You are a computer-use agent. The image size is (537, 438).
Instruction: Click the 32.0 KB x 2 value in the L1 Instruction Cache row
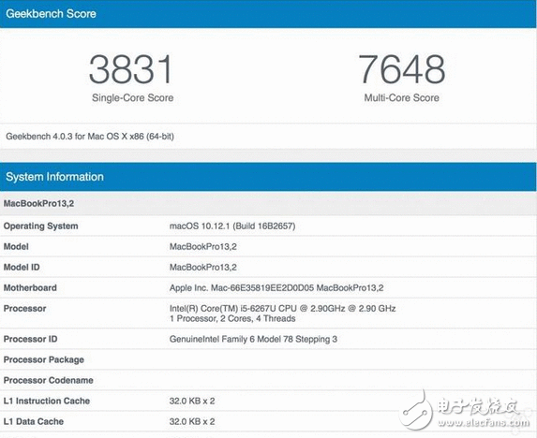pos(192,401)
